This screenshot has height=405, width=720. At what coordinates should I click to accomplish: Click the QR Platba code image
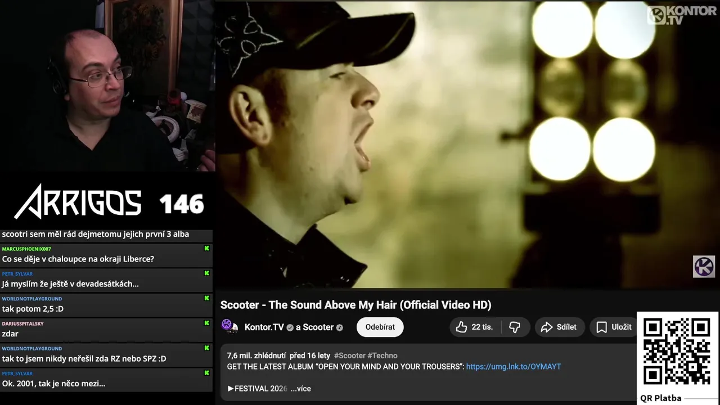click(677, 352)
